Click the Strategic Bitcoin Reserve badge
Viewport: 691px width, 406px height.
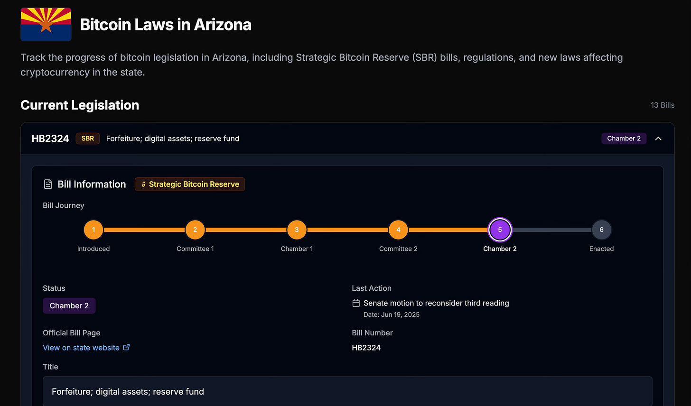190,184
